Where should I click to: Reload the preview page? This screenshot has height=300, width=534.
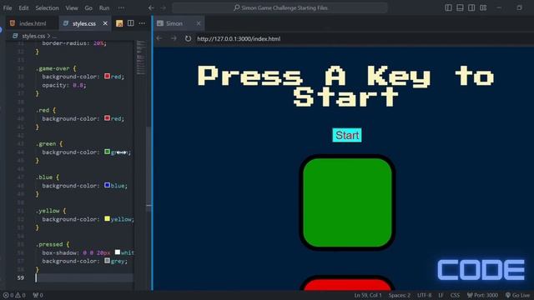click(188, 38)
